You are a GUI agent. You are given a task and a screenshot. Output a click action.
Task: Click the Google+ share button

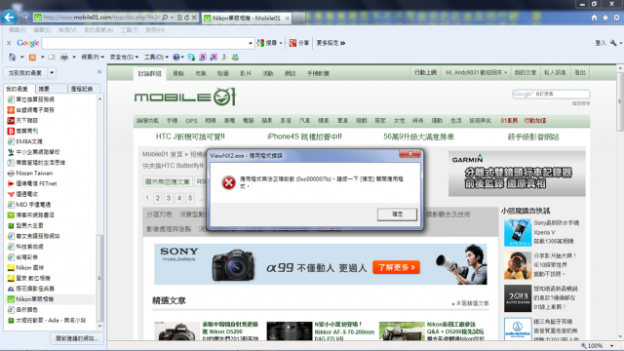pos(298,43)
